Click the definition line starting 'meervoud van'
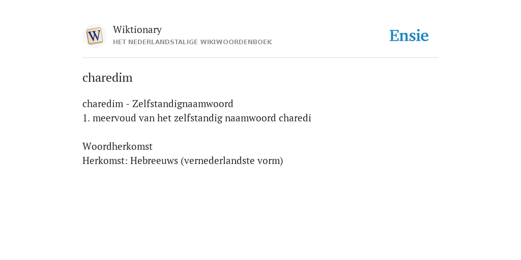Screen dimensions: 521x260 pyautogui.click(x=197, y=118)
